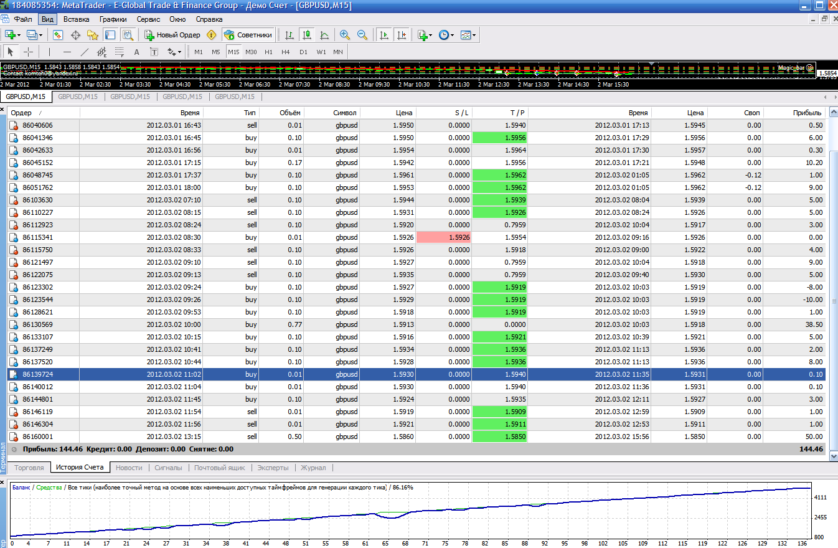Screen dimensions: 838x548
Task: Open the New Chart toolbar icon
Action: click(10, 35)
